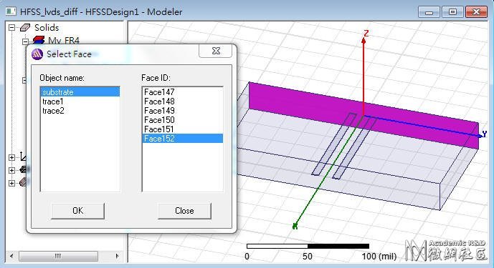This screenshot has width=494, height=268.
Task: Choose Face152 in Face ID list
Action: [x=182, y=139]
